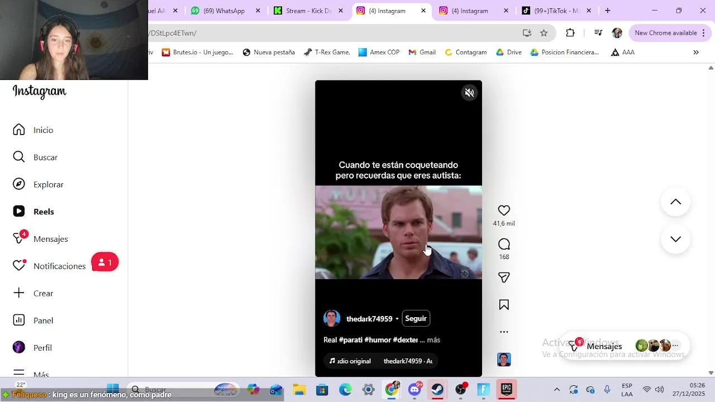Open Drive bookmark
Image resolution: width=715 pixels, height=402 pixels.
(x=509, y=52)
